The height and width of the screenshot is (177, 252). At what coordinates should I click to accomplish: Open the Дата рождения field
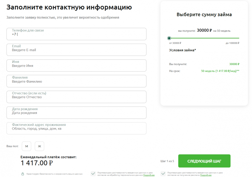coord(76,113)
